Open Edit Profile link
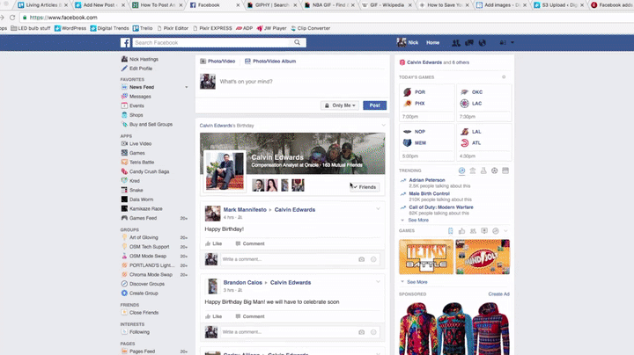This screenshot has width=634, height=355. pyautogui.click(x=136, y=69)
